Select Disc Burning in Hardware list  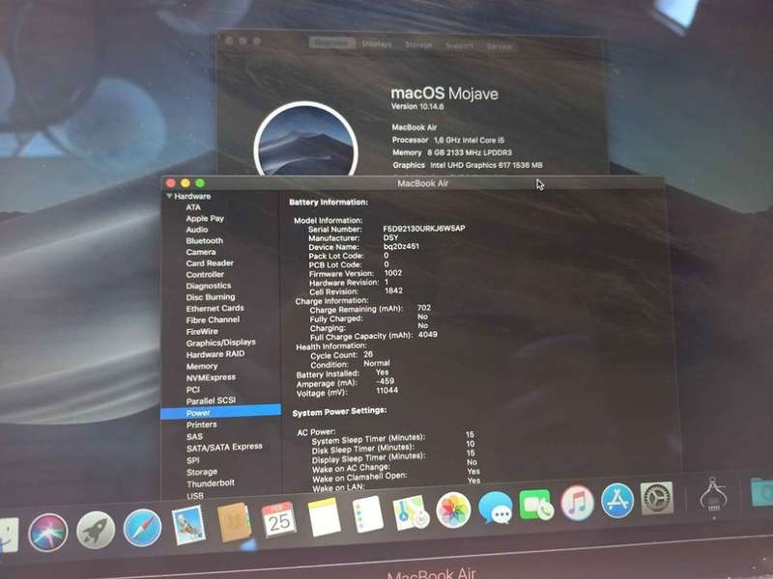point(211,297)
